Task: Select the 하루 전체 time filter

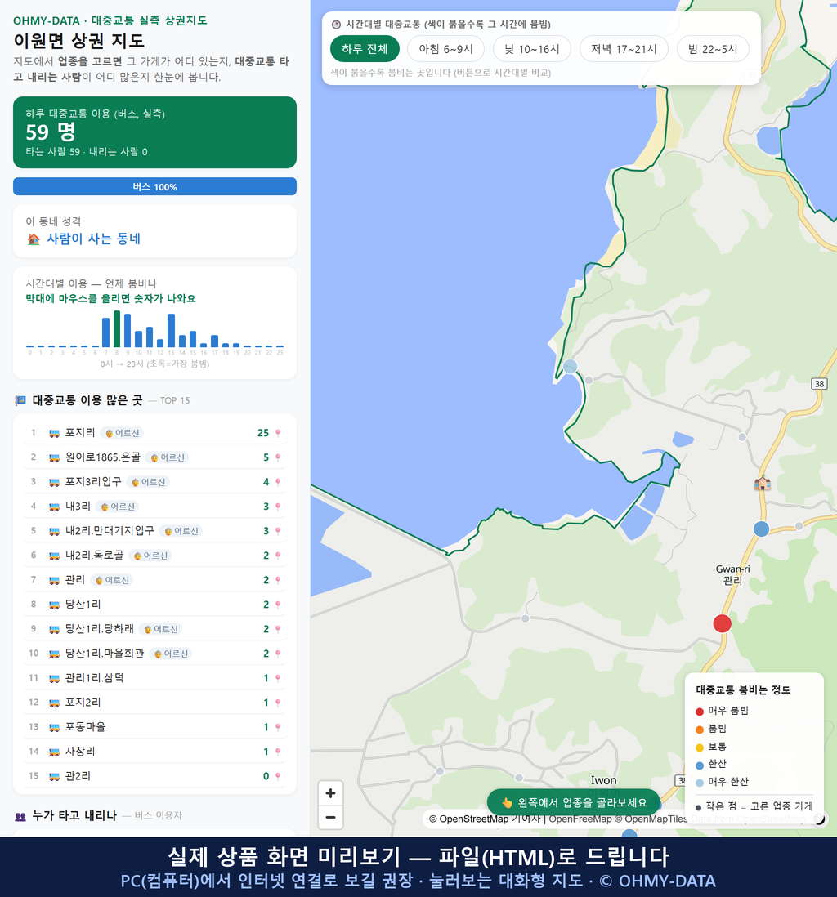Action: [365, 49]
